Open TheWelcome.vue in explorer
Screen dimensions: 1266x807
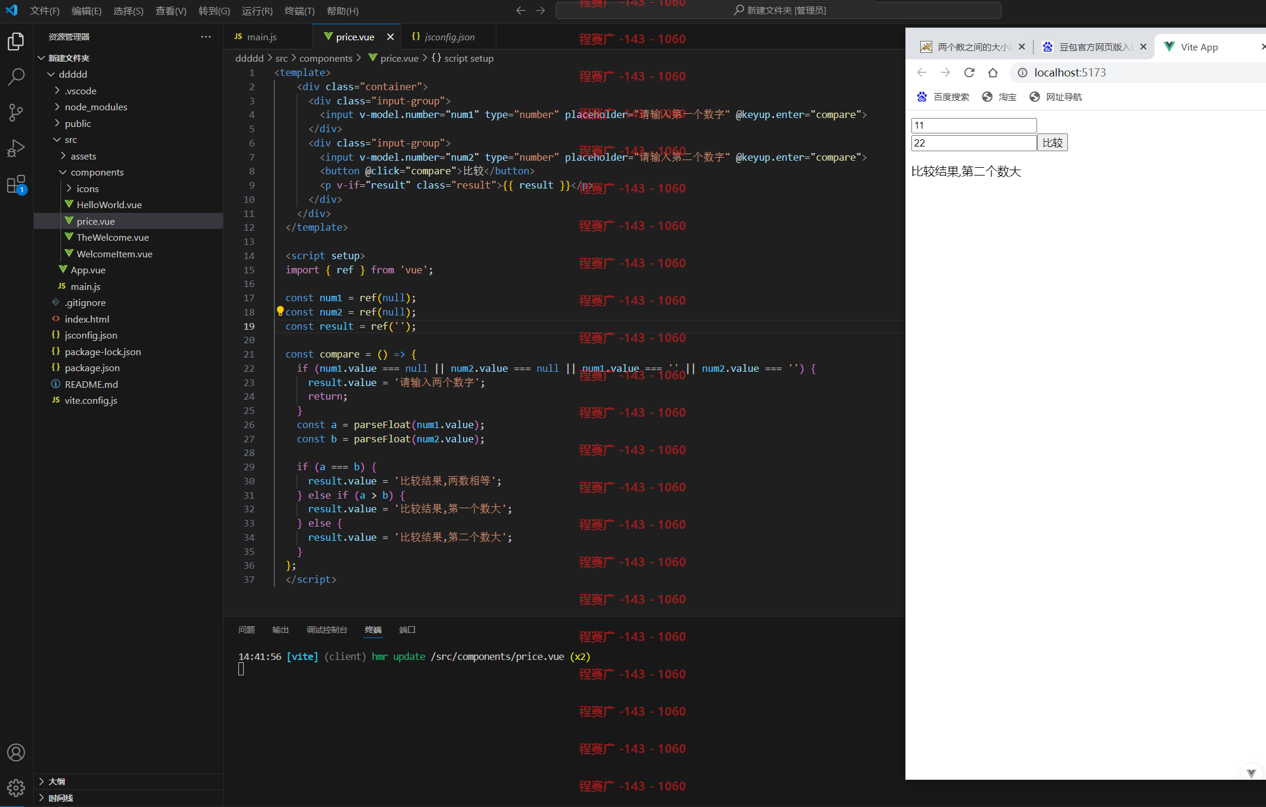(128, 237)
